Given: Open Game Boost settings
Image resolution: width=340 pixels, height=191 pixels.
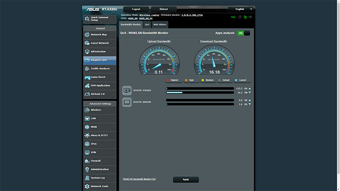Looking at the screenshot, I should (100, 77).
